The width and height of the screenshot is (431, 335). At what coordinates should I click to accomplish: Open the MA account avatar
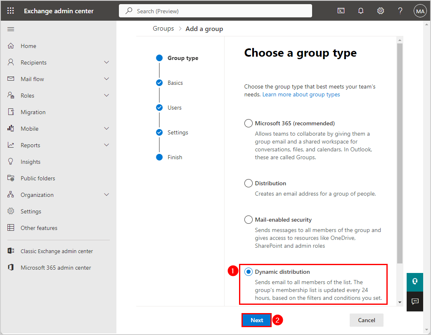click(420, 11)
